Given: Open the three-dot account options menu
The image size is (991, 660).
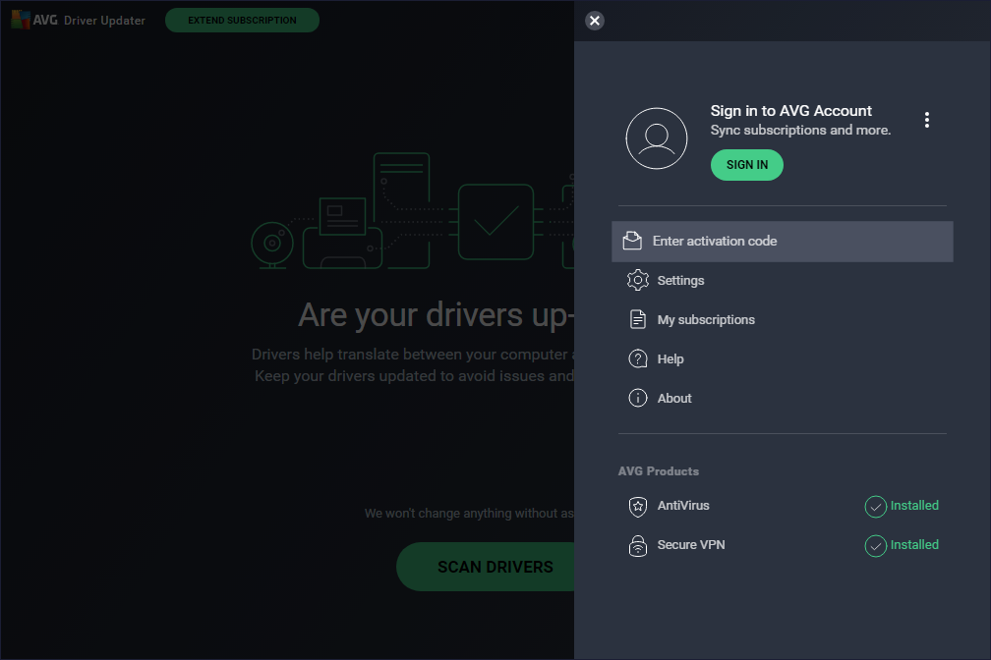Looking at the screenshot, I should pos(926,120).
